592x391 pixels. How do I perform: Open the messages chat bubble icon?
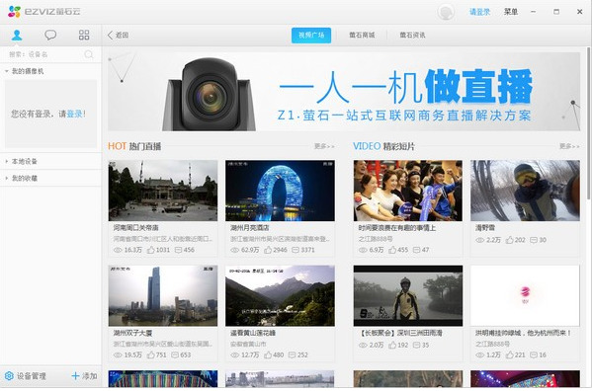[50, 36]
